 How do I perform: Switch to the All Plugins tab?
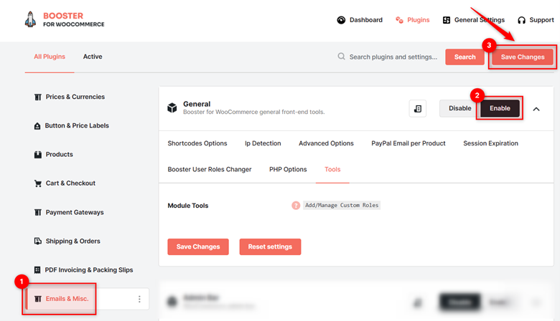tap(50, 57)
